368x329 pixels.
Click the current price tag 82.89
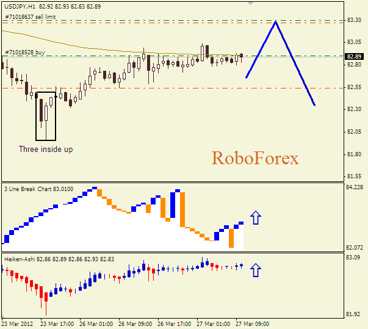(353, 56)
